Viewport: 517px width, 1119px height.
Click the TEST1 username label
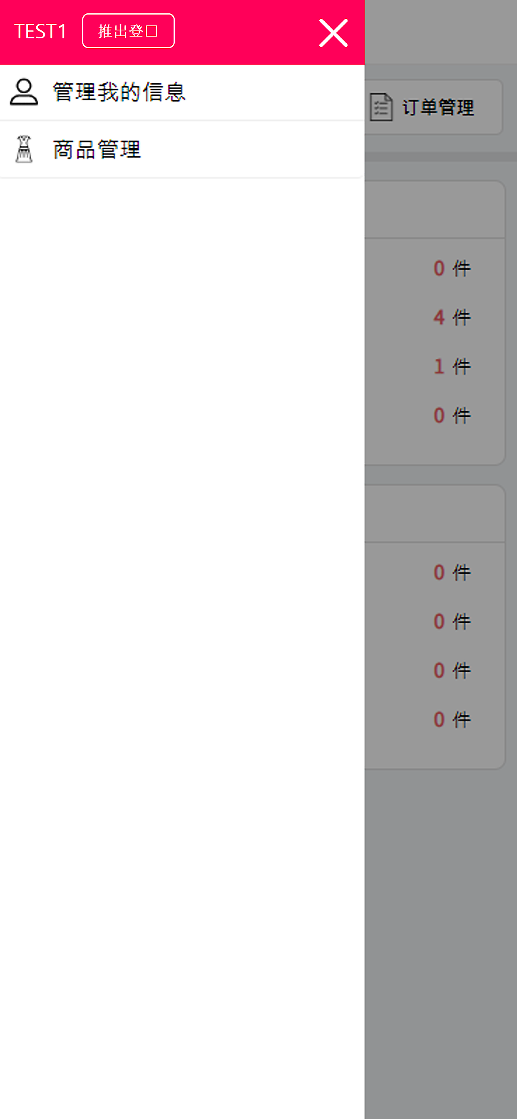tap(40, 31)
